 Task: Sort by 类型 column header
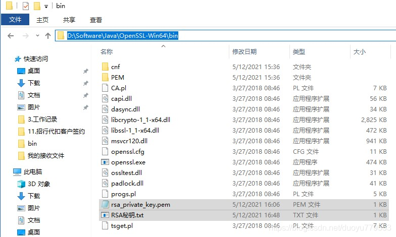(299, 51)
